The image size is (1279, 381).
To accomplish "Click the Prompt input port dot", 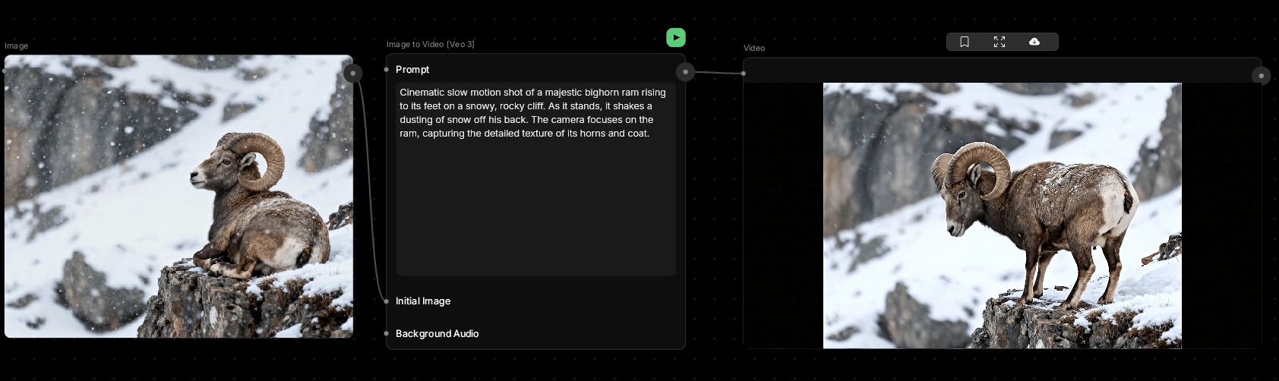I will click(387, 69).
